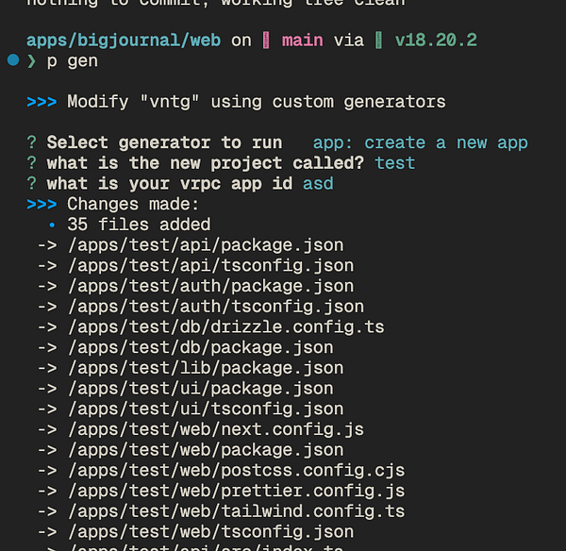Click the 'test' project name answer

click(394, 163)
